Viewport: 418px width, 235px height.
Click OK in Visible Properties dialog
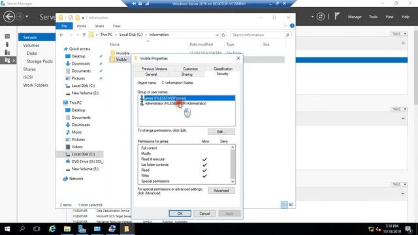[x=180, y=213]
